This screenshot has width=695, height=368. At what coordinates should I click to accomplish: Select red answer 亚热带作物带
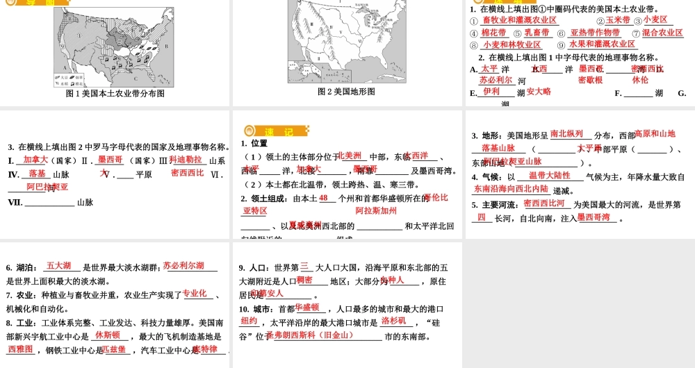click(x=595, y=33)
